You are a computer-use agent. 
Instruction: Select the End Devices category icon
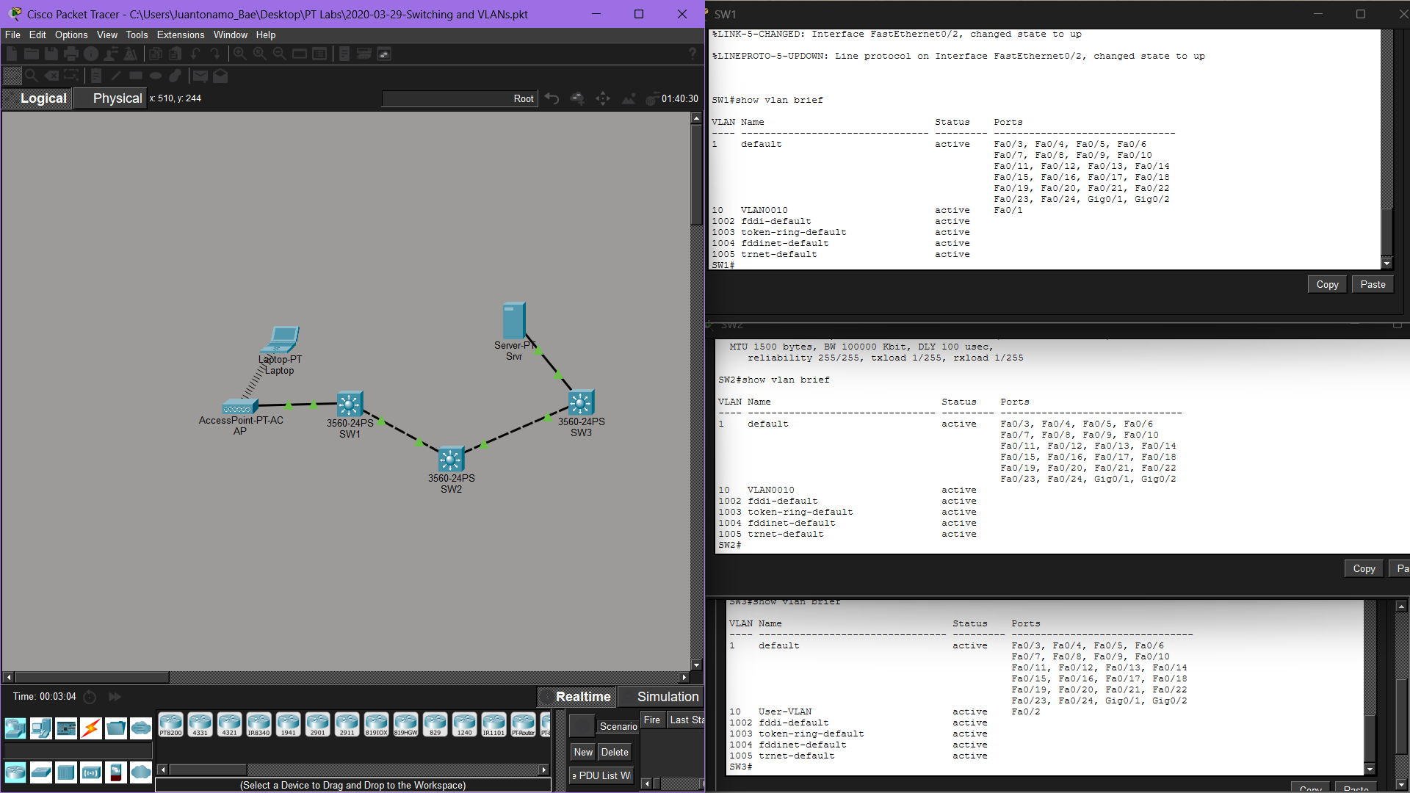coord(41,728)
